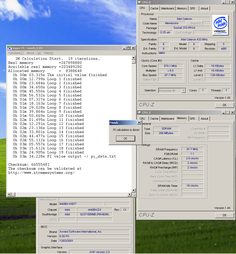This screenshot has height=254, width=236.
Task: Minimize the bottom CPU-Z Memory window
Action: (x=223, y=112)
